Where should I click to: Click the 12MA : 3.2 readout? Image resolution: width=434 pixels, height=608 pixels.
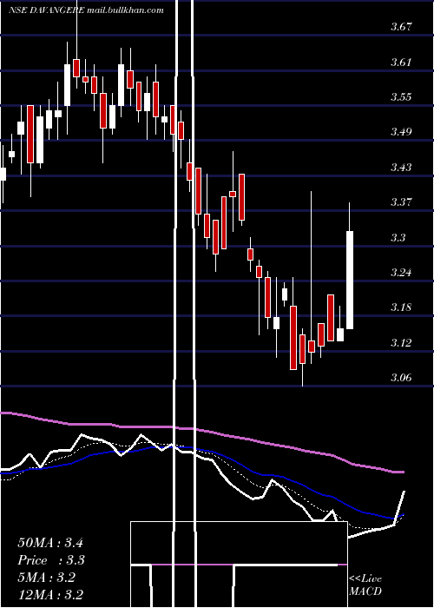coord(50,594)
